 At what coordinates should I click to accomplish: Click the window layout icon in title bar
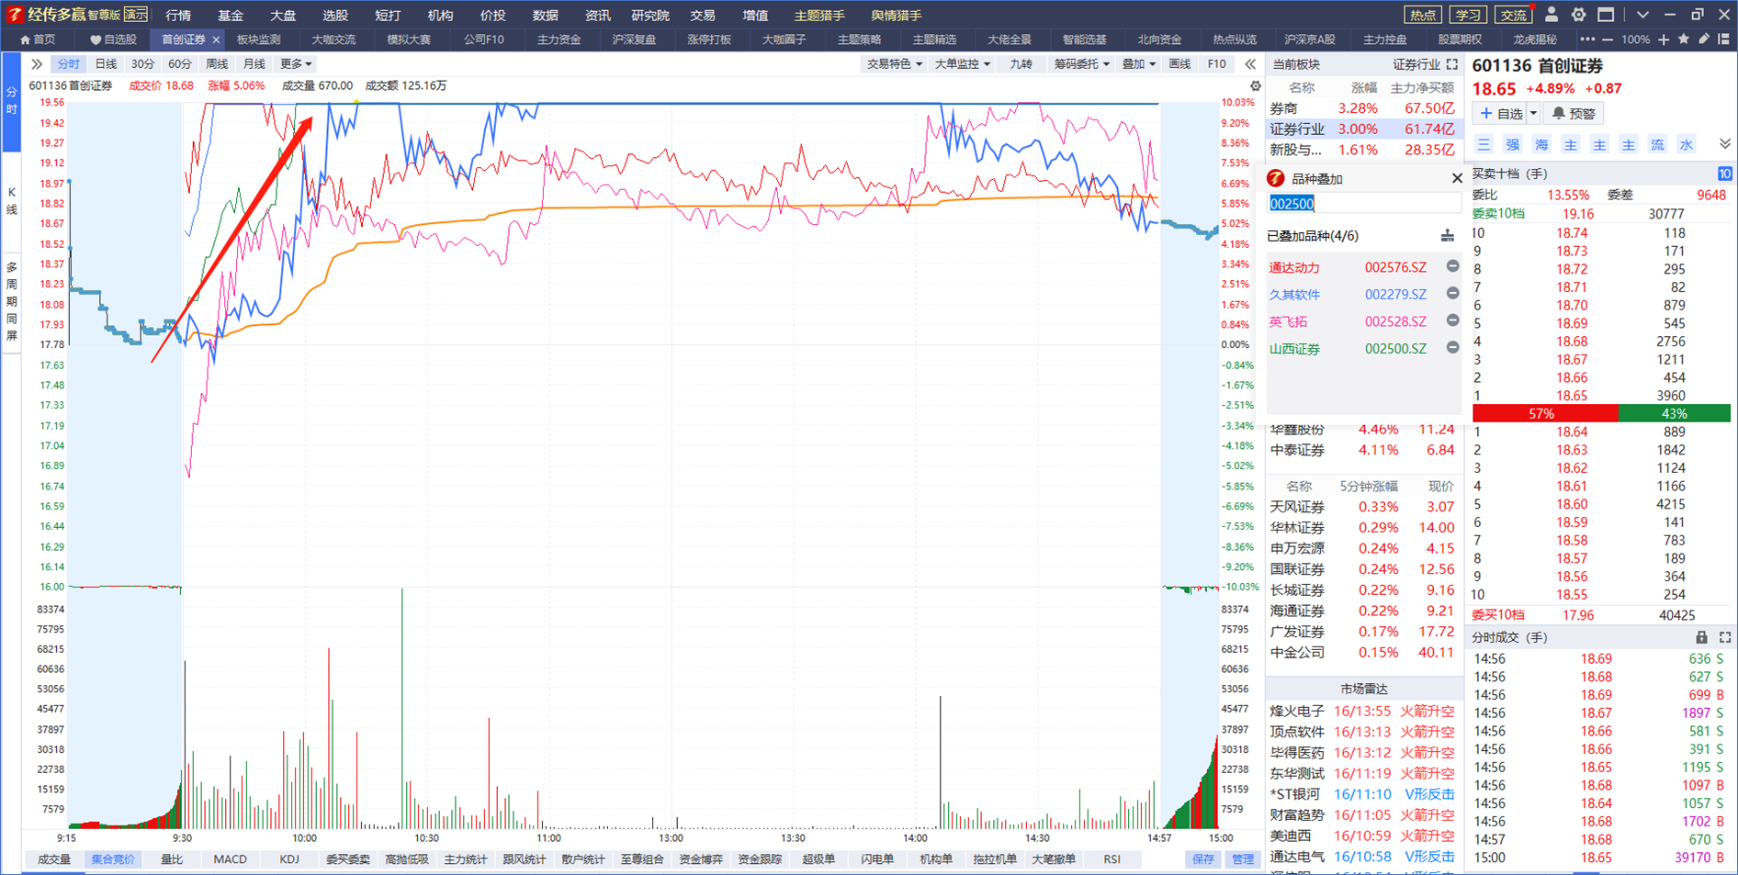1606,15
